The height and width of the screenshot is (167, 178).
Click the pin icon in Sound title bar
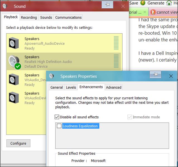click(107, 5)
